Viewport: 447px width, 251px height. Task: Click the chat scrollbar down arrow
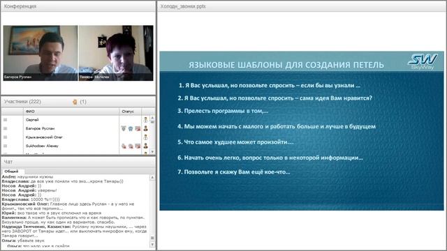click(x=152, y=245)
